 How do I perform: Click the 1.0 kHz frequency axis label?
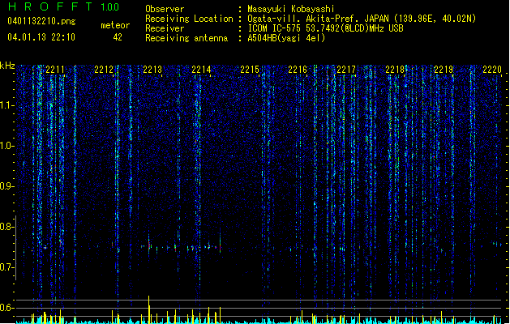(x=6, y=146)
